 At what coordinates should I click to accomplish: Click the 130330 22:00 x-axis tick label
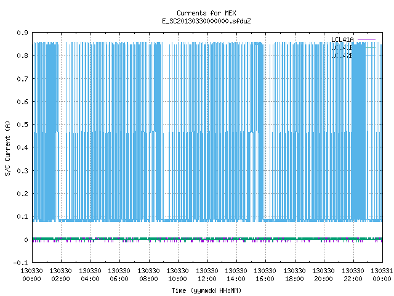click(x=353, y=275)
